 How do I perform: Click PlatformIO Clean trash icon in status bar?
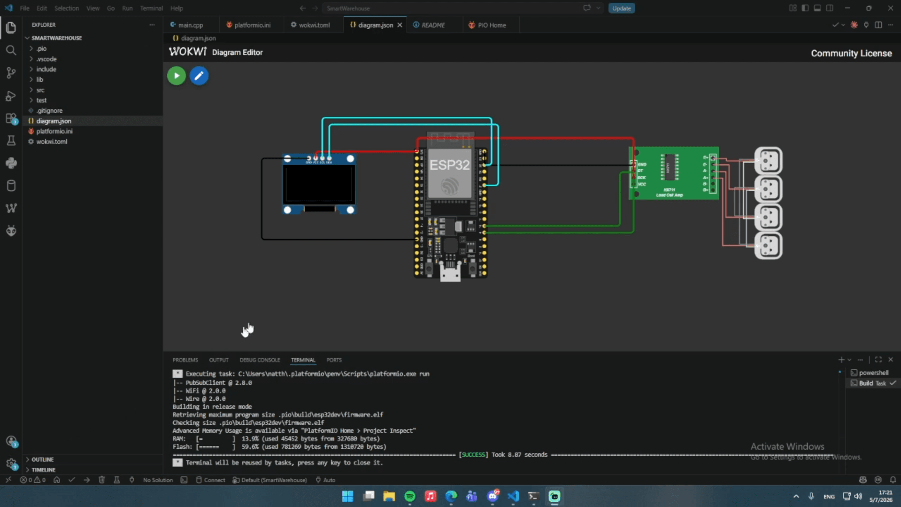tap(102, 480)
